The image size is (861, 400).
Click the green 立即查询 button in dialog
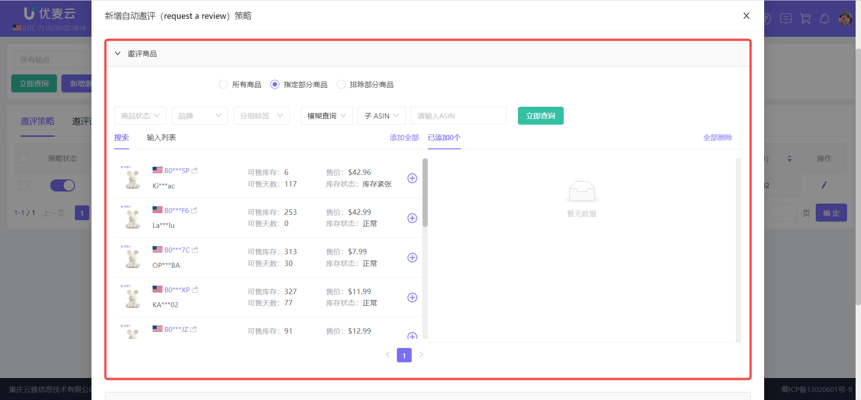[x=541, y=116]
